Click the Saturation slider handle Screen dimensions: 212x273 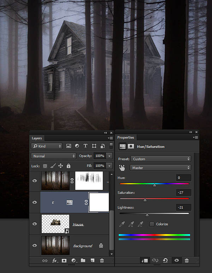tap(145, 200)
